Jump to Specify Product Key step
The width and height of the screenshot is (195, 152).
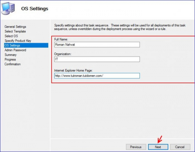coord(18,41)
